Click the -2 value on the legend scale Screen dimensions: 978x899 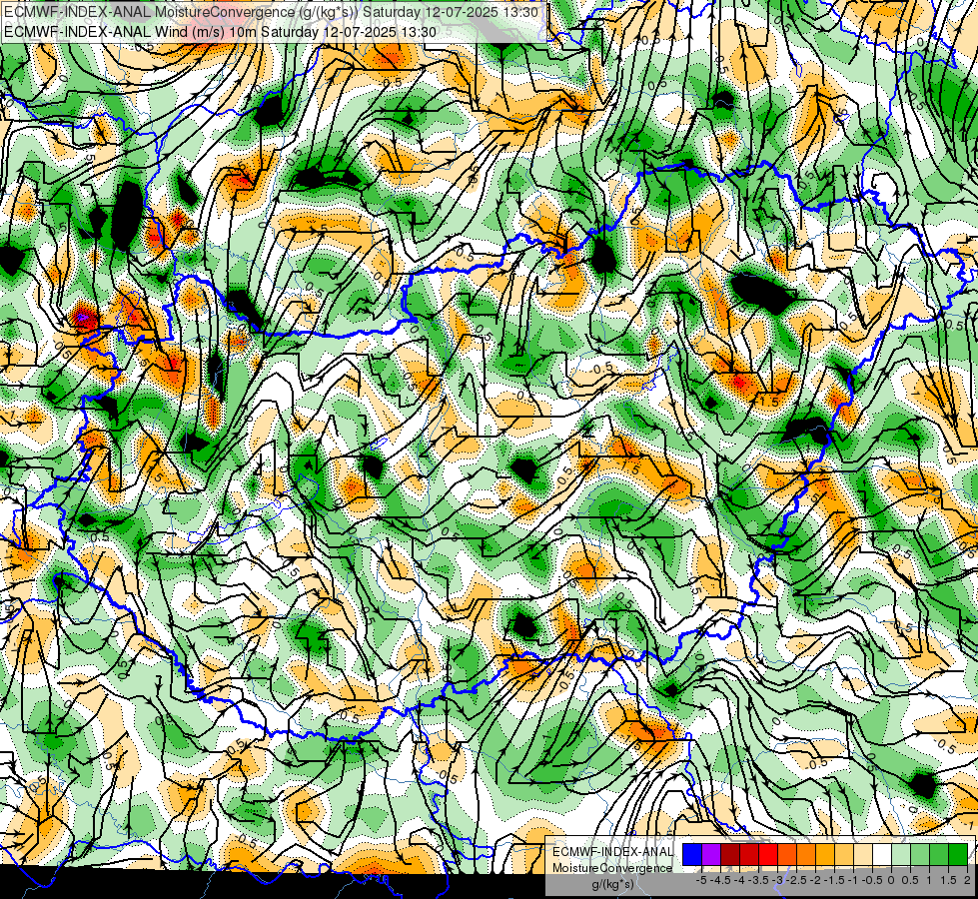tap(816, 880)
